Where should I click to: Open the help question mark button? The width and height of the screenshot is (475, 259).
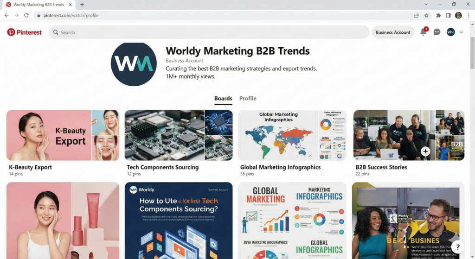[x=458, y=247]
